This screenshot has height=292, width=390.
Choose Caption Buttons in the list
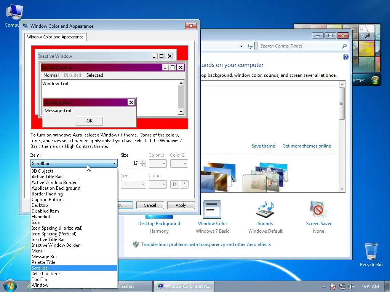click(74, 199)
